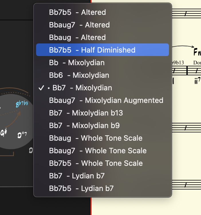Viewport: 201px width, 215px height.
Task: Pick Bb7 - Mixolydian b9 option
Action: point(84,126)
